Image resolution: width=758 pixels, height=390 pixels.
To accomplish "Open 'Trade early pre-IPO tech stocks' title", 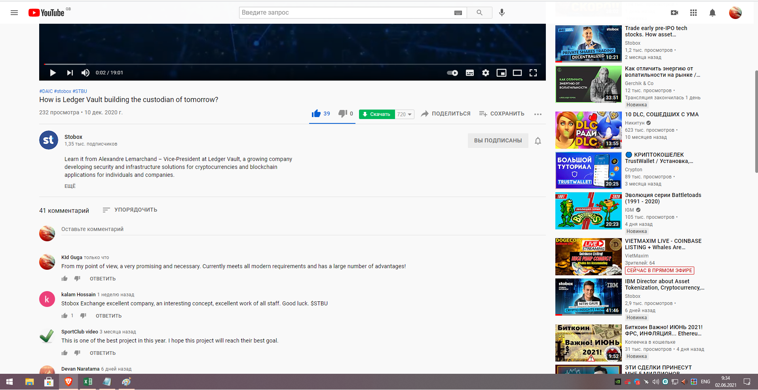I will (x=656, y=31).
